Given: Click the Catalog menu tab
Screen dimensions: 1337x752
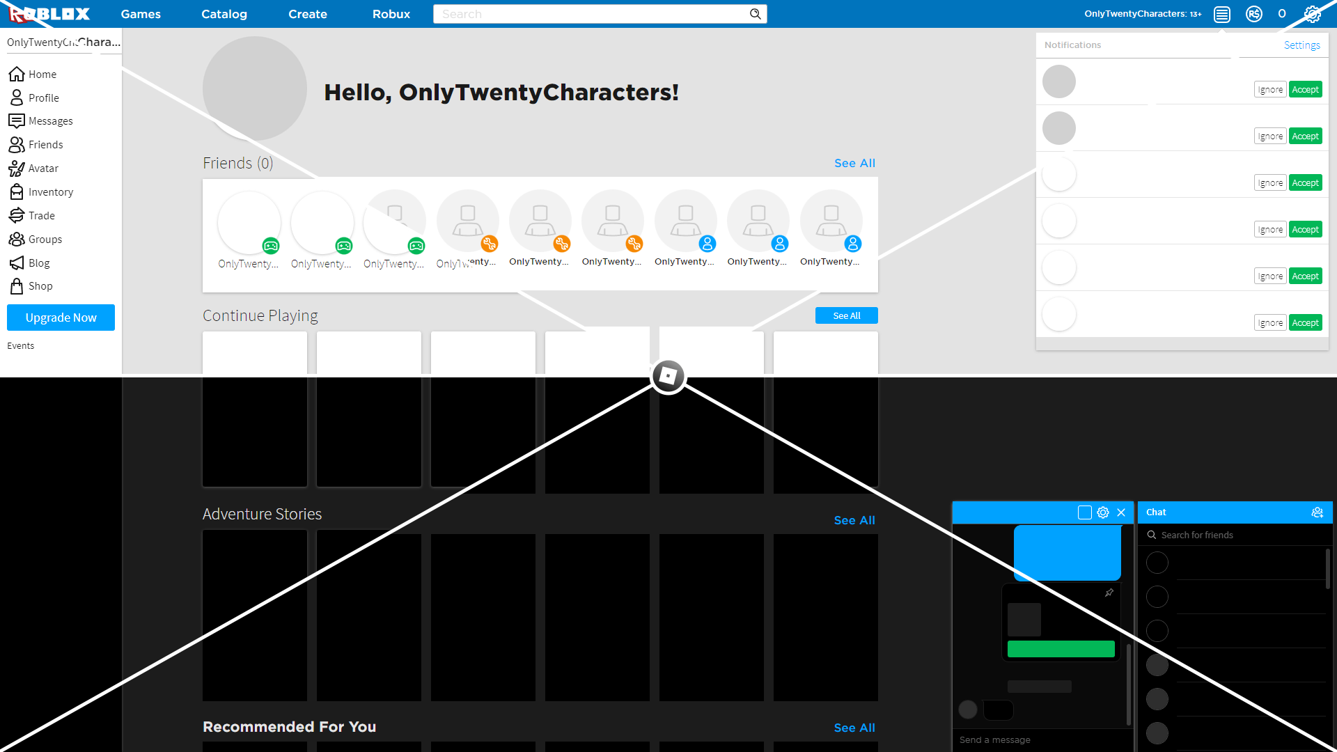Looking at the screenshot, I should (223, 14).
